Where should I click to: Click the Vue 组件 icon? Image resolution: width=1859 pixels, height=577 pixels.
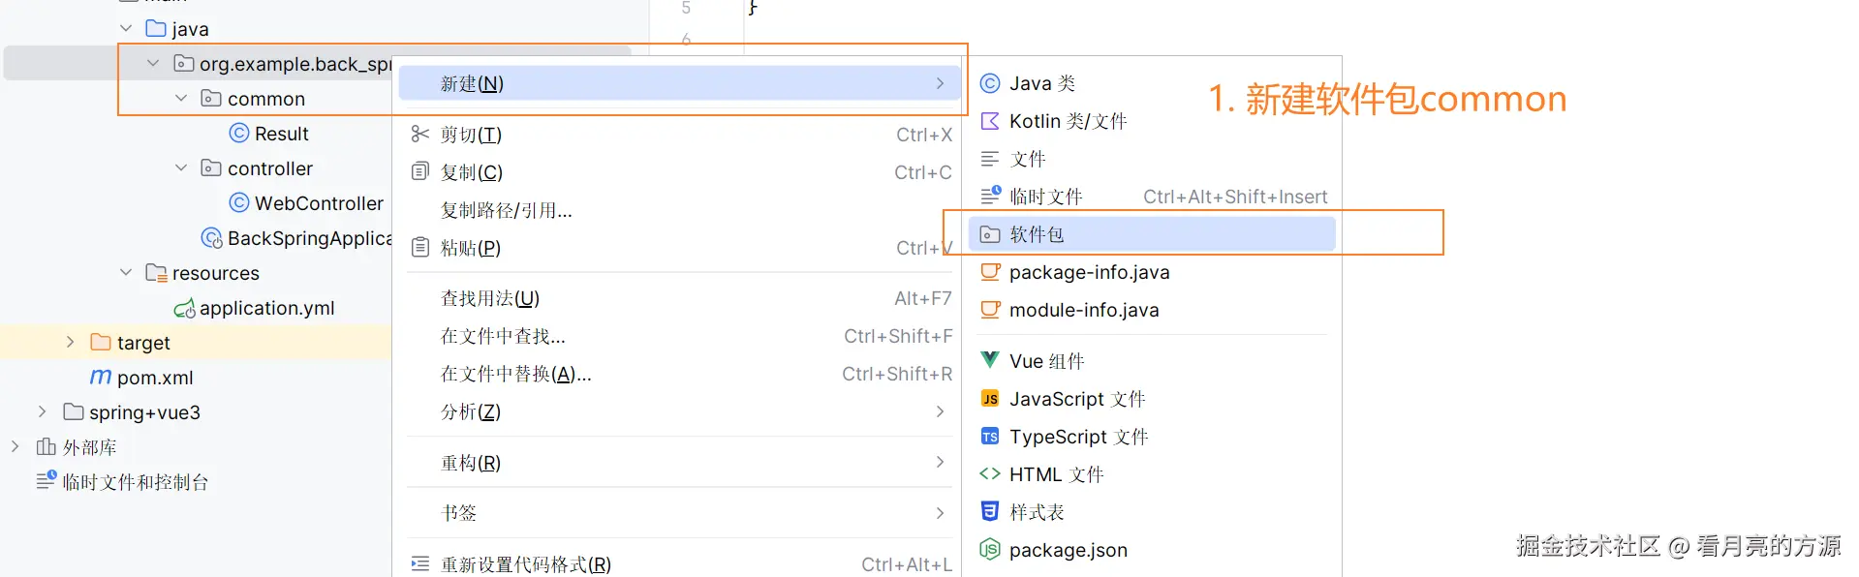coord(990,360)
